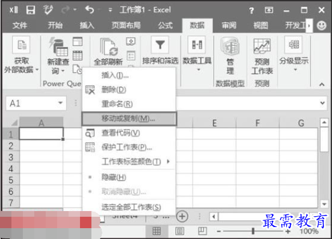Expand 数据工具 dropdown arrow
Screen dimensions: 332x239
coord(199,70)
